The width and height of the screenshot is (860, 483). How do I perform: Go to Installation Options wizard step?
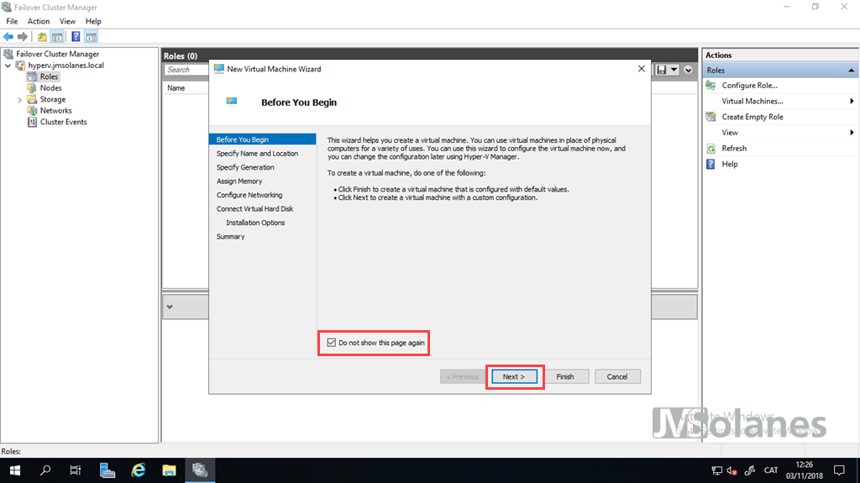255,223
